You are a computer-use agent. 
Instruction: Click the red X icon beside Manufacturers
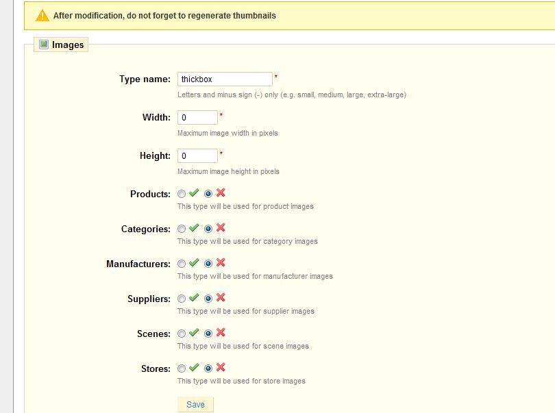pos(221,262)
